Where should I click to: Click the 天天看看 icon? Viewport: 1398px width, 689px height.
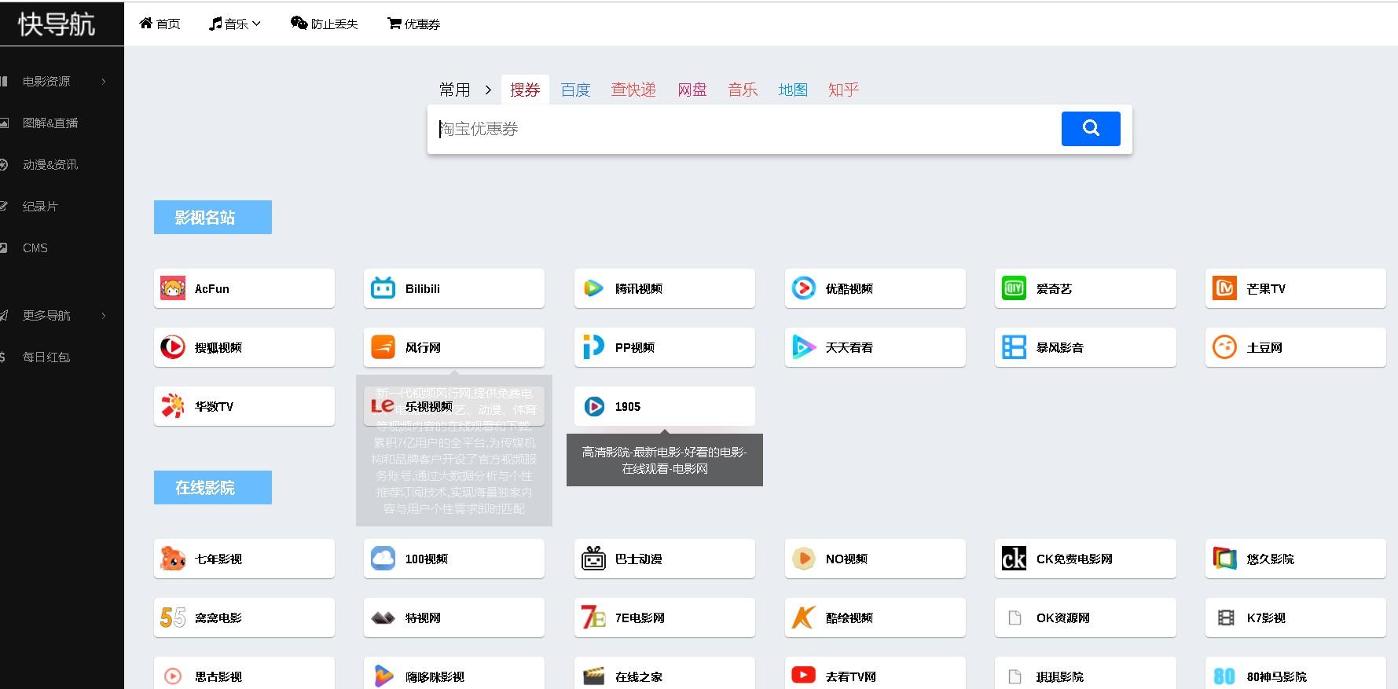pyautogui.click(x=803, y=347)
